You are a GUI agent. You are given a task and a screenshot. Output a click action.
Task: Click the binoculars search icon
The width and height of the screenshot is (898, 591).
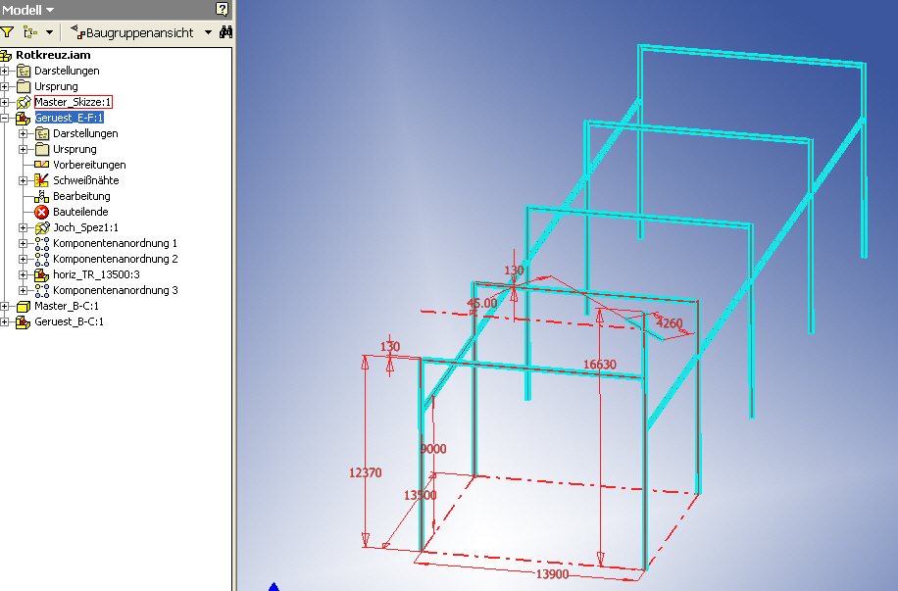226,32
